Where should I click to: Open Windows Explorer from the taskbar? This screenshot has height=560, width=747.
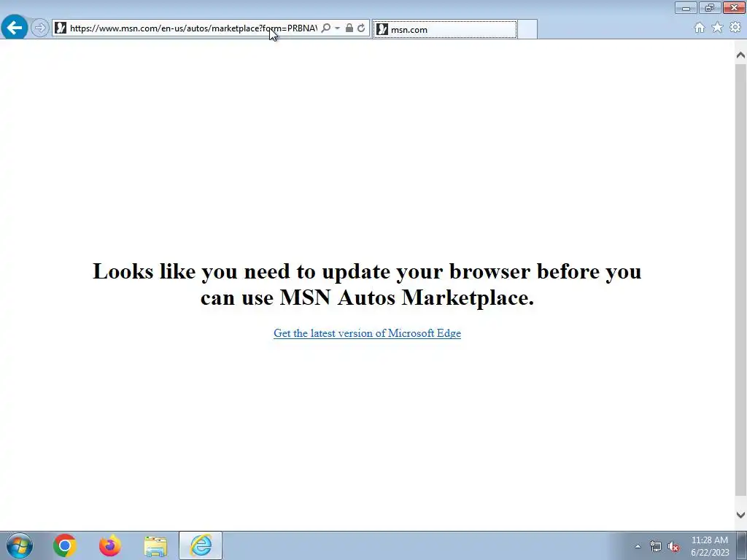pos(155,546)
